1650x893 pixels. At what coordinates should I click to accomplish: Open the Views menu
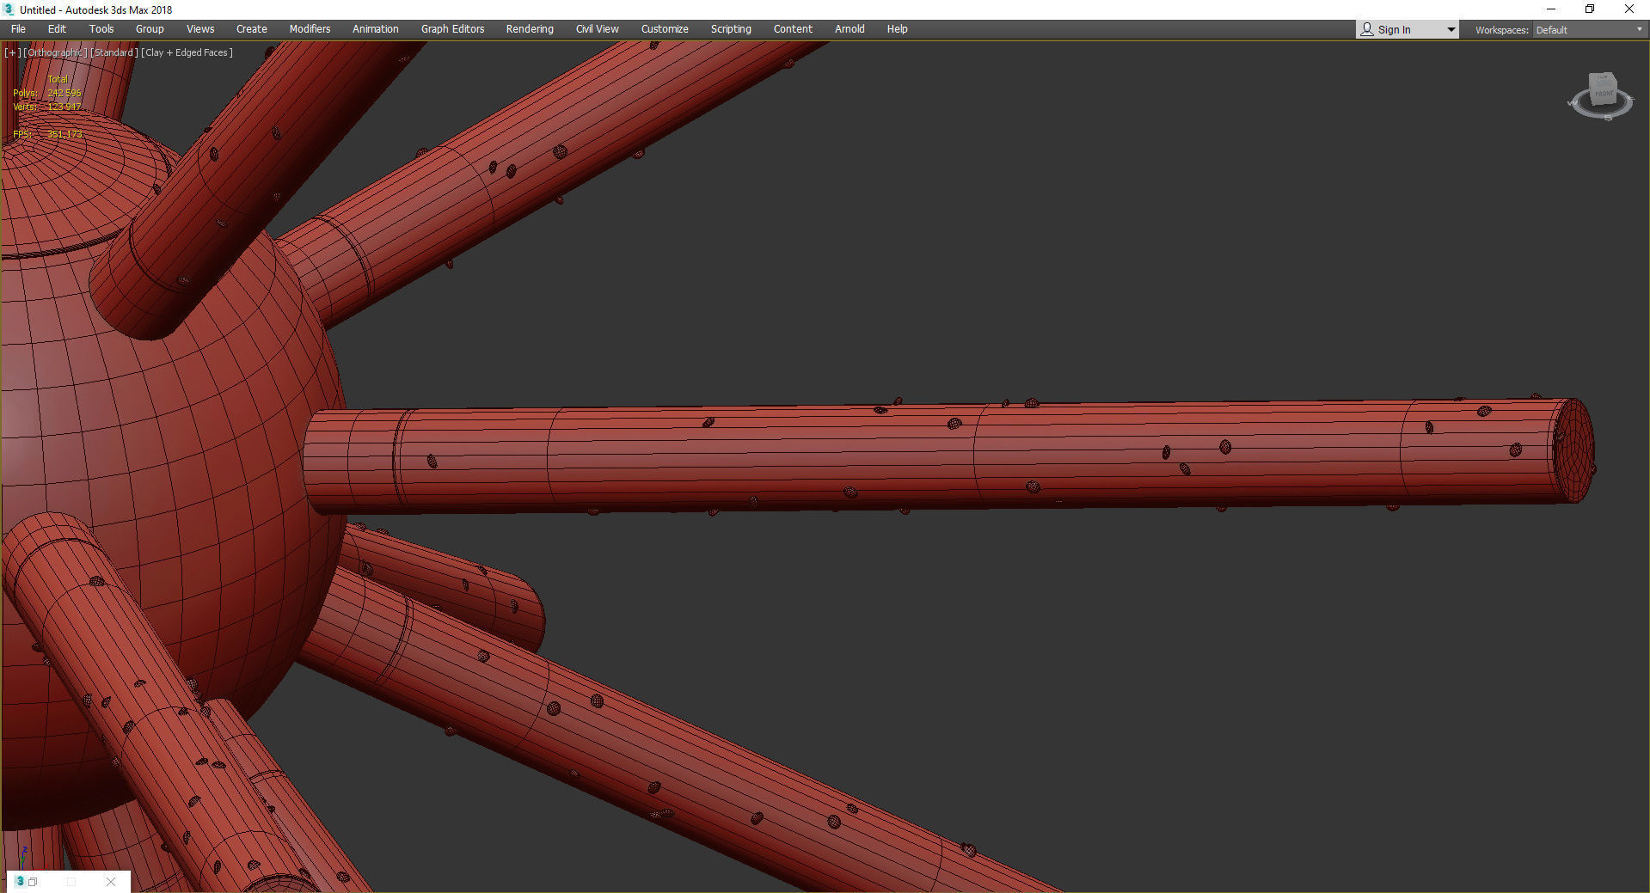tap(200, 29)
